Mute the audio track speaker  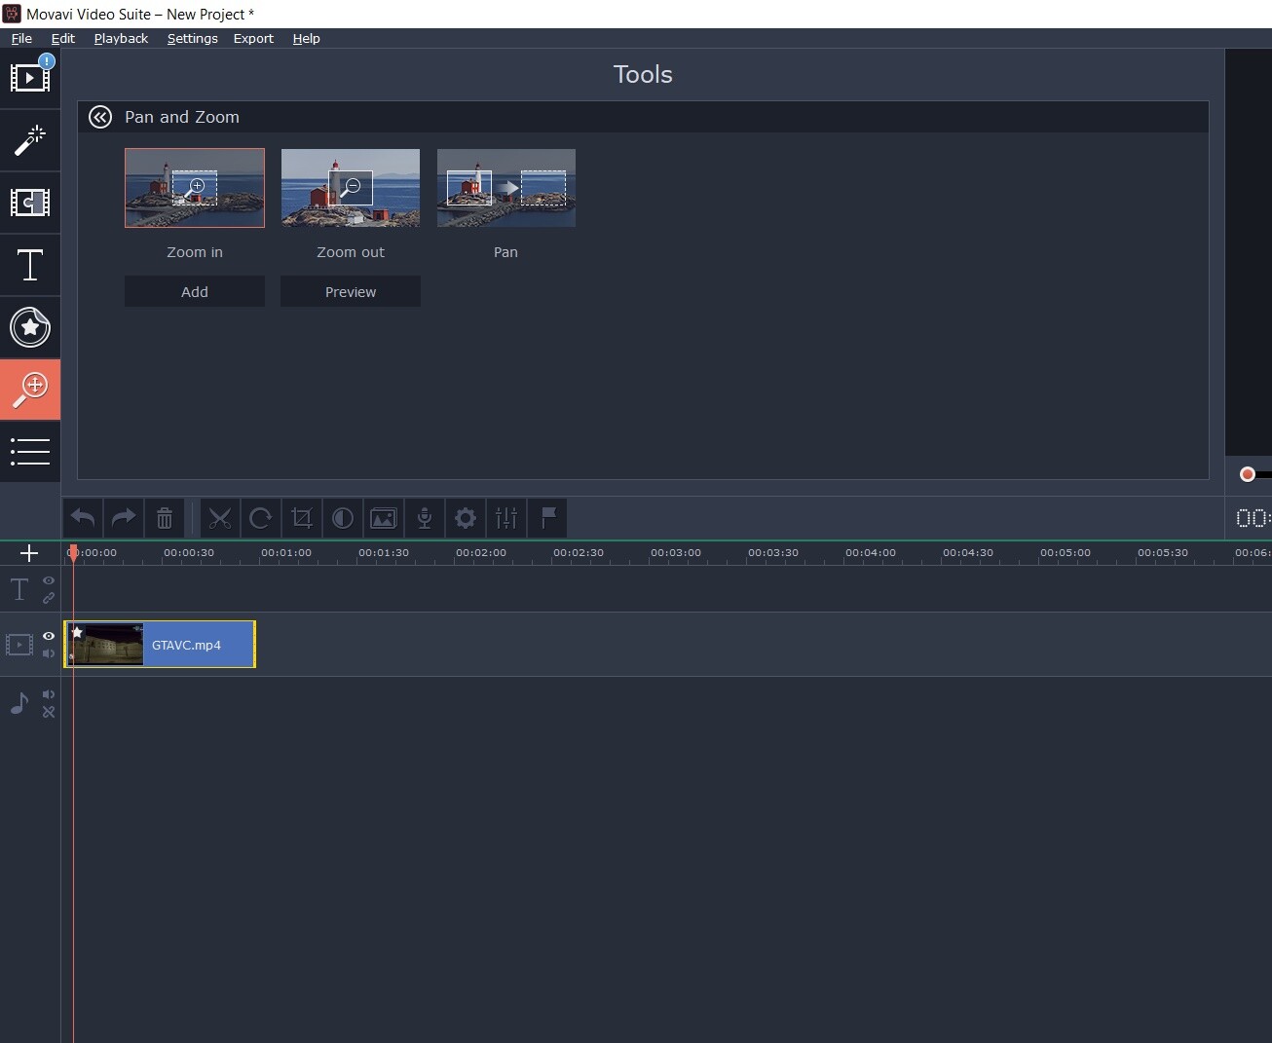[49, 694]
